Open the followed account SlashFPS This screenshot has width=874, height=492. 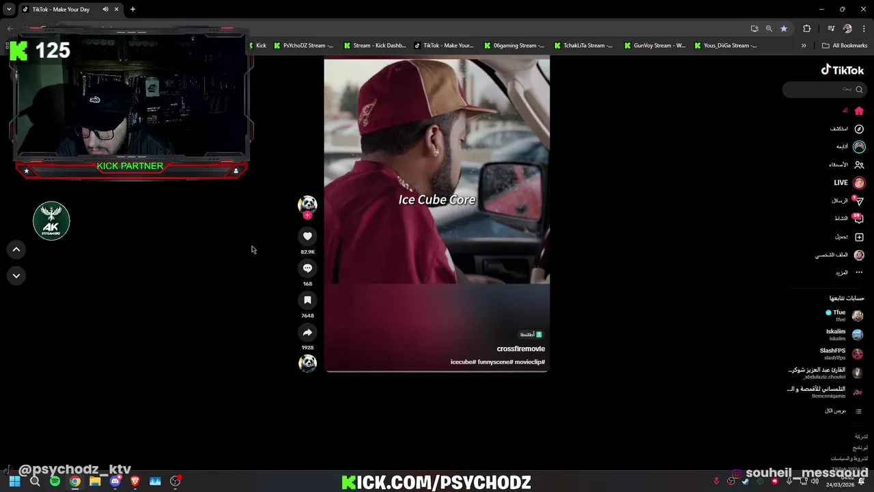coord(842,353)
